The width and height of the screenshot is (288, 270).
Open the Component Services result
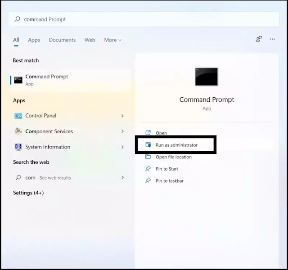[69, 131]
